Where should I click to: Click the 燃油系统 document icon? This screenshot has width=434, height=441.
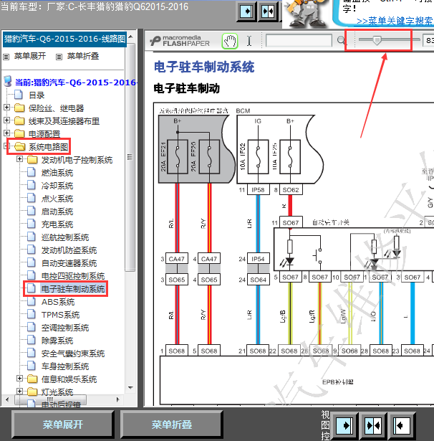pyautogui.click(x=32, y=172)
